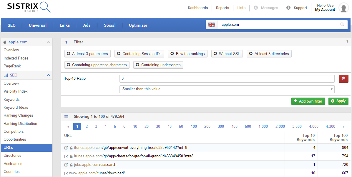
Task: Open the Links tab in navigation bar
Action: (65, 25)
